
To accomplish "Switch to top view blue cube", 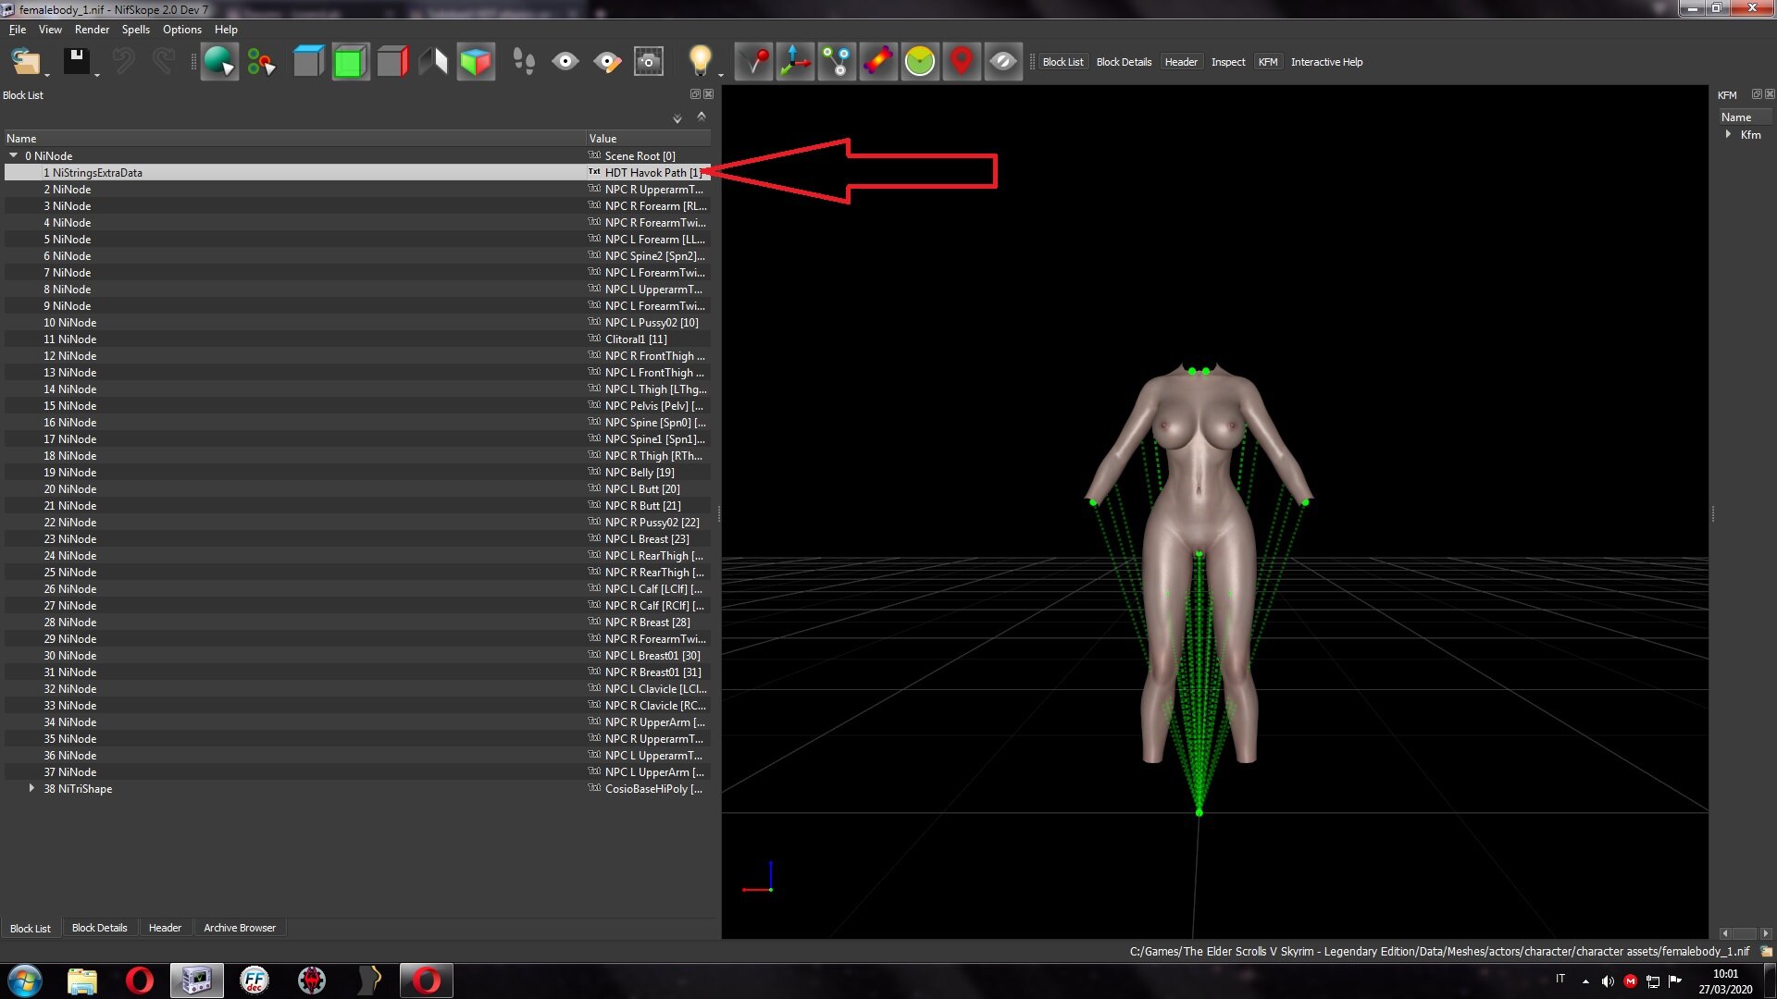I will (308, 62).
